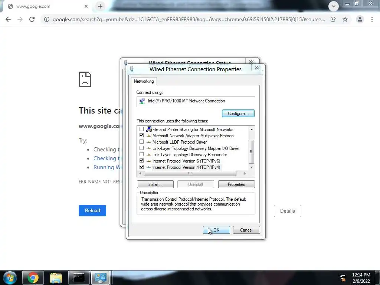The height and width of the screenshot is (285, 380).
Task: Click Chrome's forward navigation arrow
Action: 20,19
